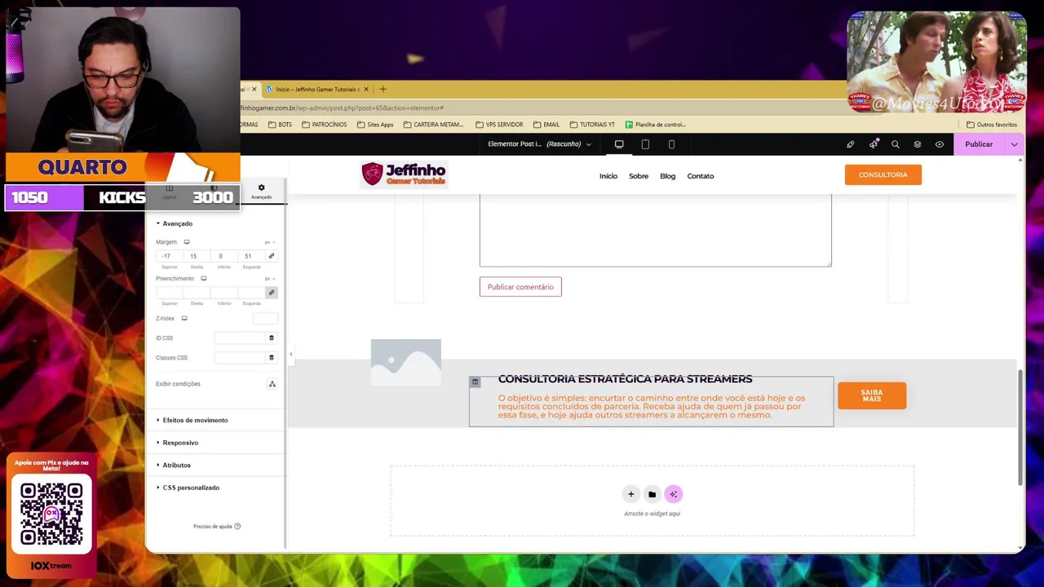1044x587 pixels.
Task: Switch to the Avançado settings tab
Action: [261, 192]
